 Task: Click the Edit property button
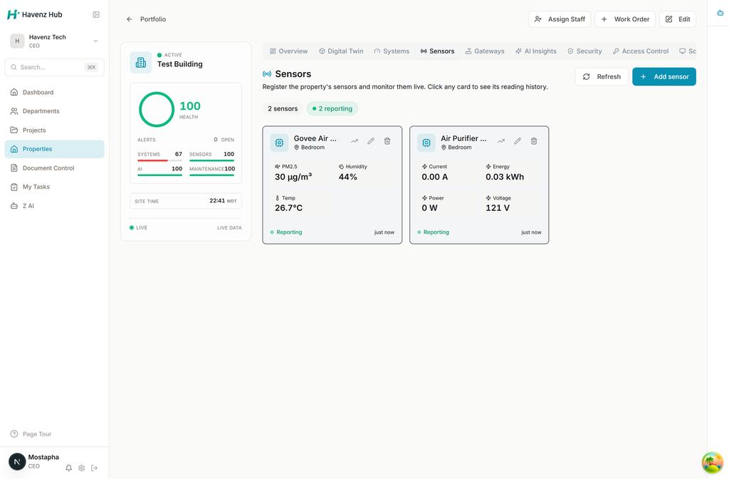[678, 19]
